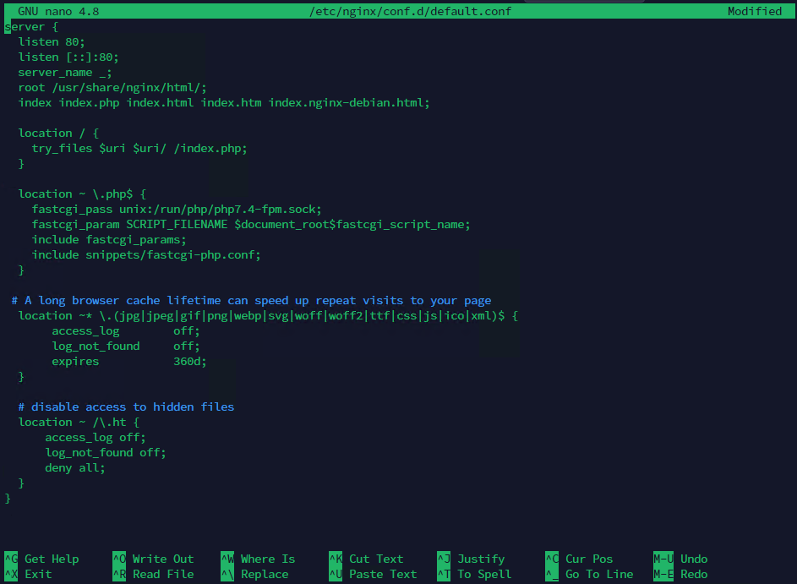Click the Modified status indicator
The height and width of the screenshot is (584, 797).
coord(754,11)
